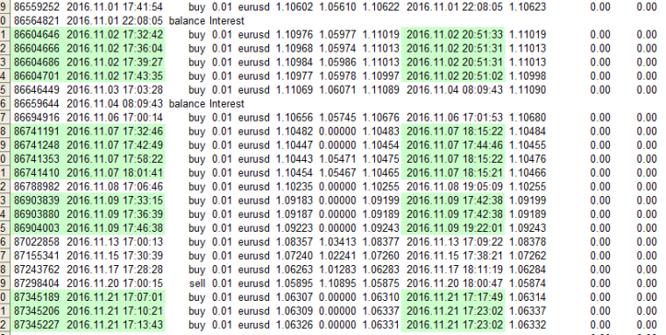Screen dimensions: 666x335
Task: Click highlighted ticket 87345227
Action: point(37,325)
